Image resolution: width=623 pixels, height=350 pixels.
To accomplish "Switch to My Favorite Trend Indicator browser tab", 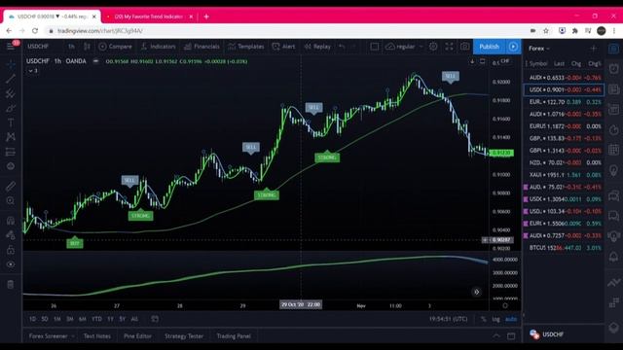I will [149, 17].
